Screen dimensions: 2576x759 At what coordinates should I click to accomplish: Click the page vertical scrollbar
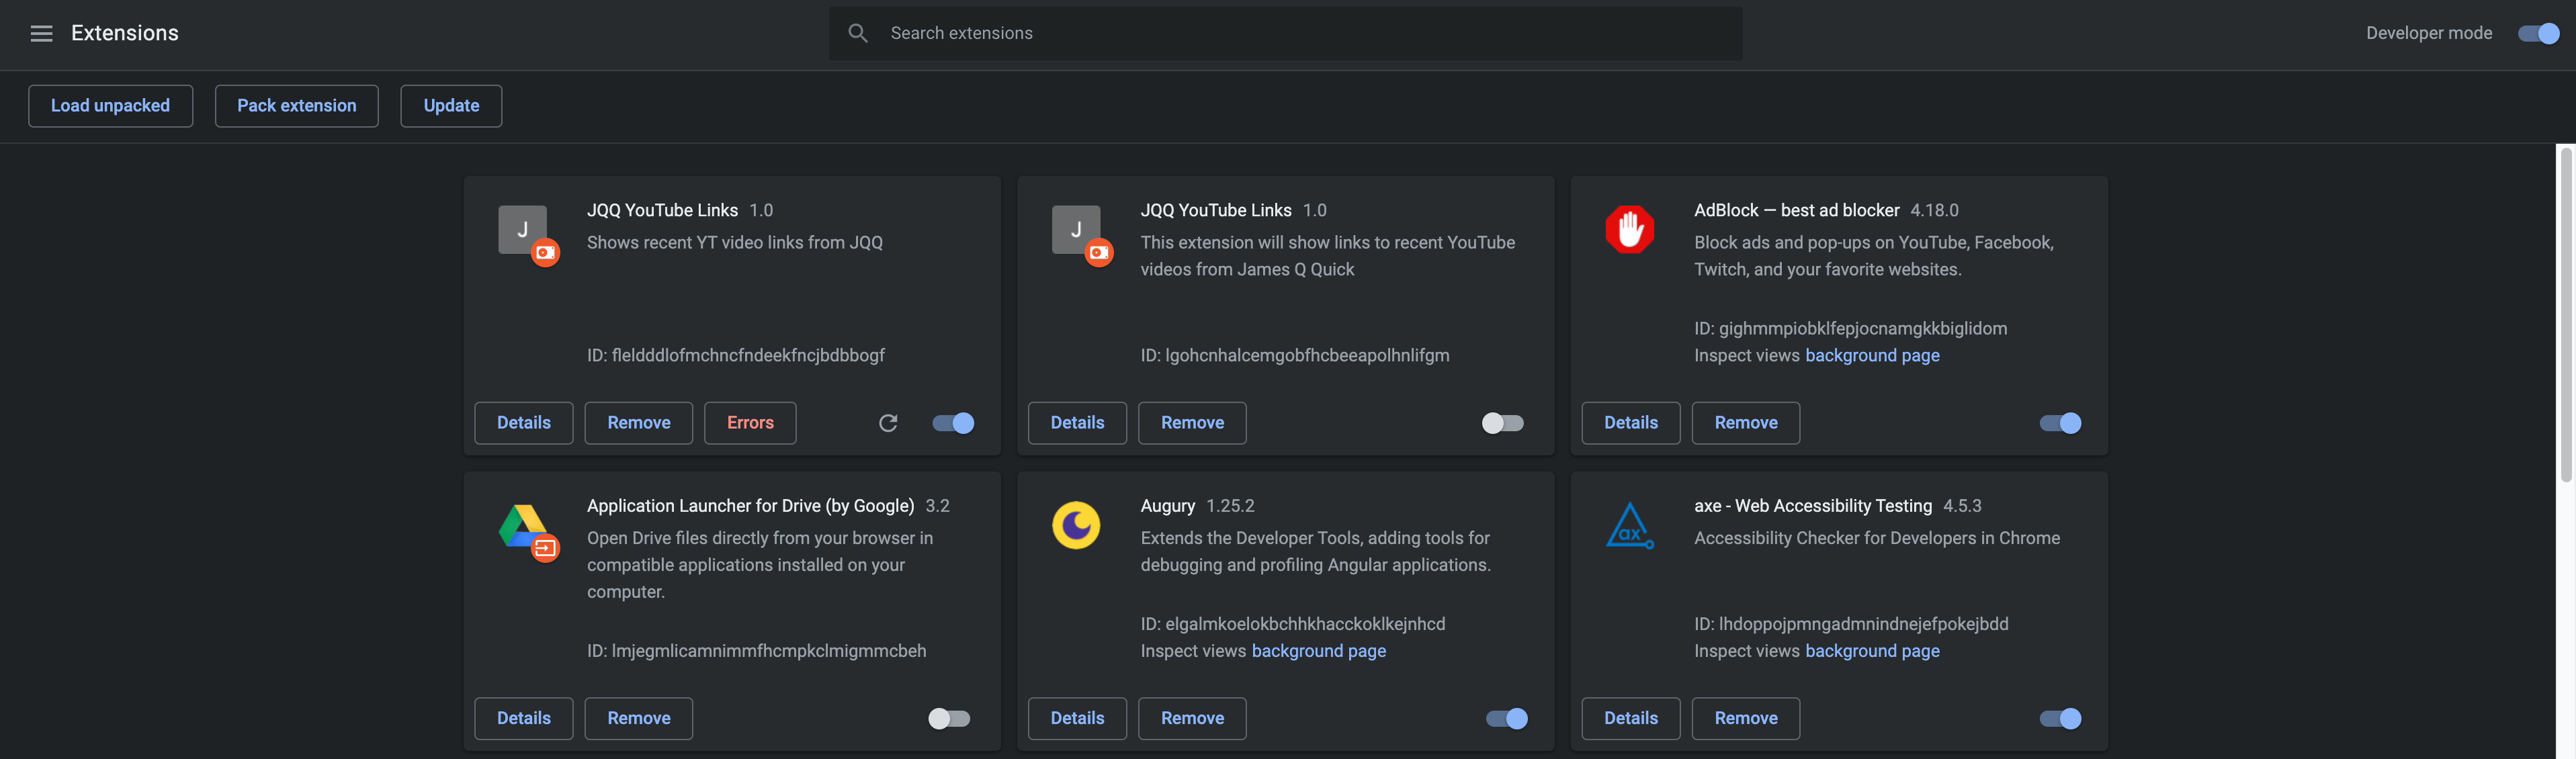2566,315
